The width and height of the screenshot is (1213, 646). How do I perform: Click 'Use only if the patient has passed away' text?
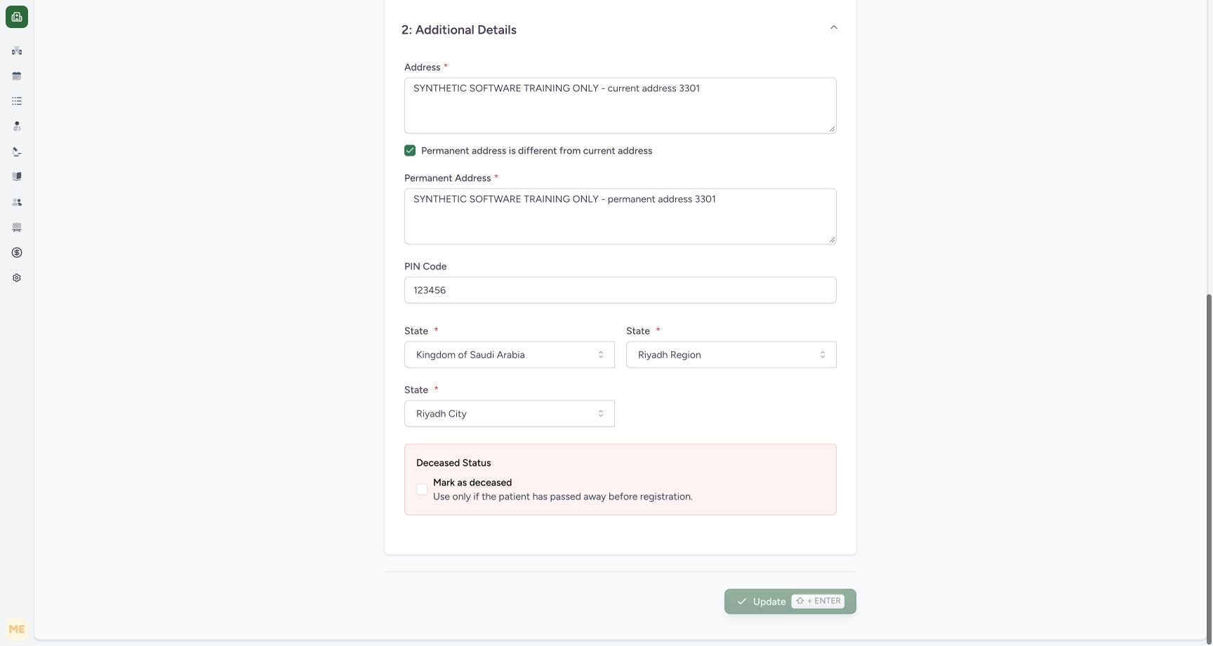(x=563, y=497)
